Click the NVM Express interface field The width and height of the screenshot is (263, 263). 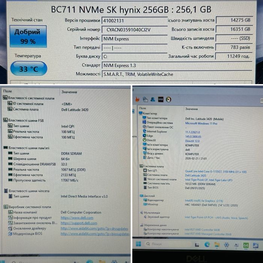[x=135, y=39]
